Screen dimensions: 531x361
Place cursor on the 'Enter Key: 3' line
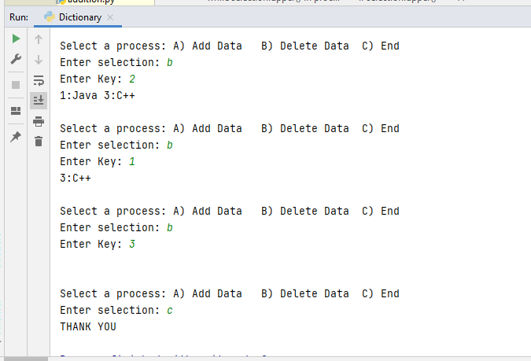[98, 244]
